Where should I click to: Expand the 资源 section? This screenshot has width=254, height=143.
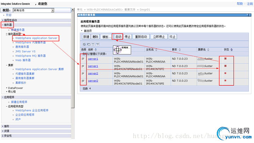point(3,131)
